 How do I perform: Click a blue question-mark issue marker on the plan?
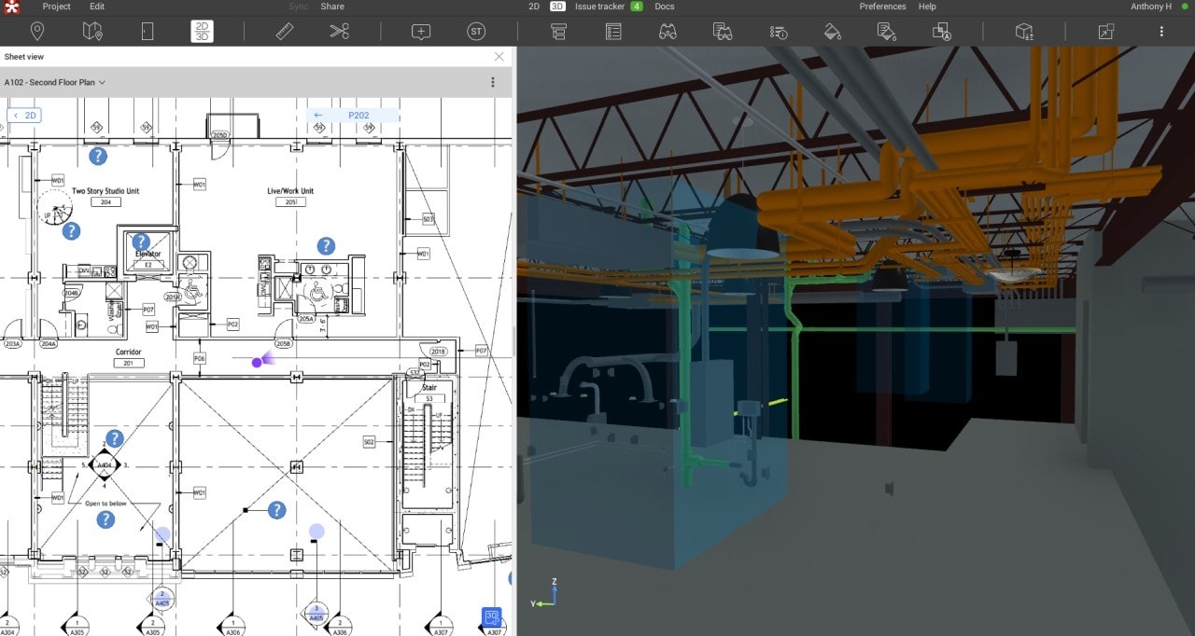(98, 157)
